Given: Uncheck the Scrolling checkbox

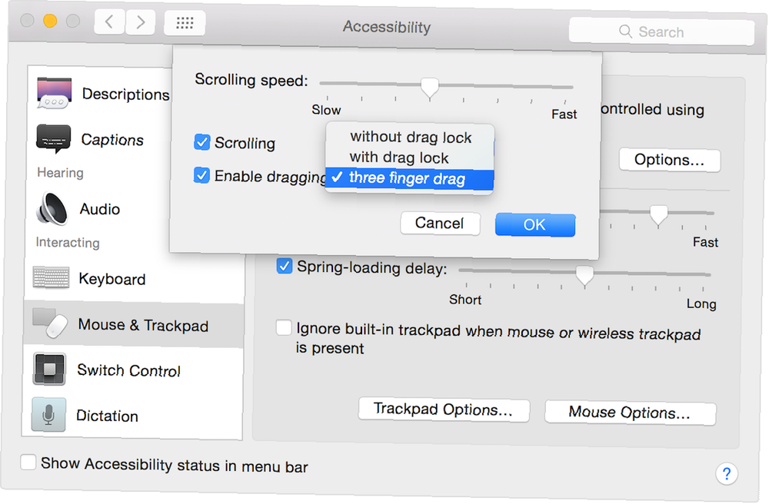Looking at the screenshot, I should tap(201, 142).
